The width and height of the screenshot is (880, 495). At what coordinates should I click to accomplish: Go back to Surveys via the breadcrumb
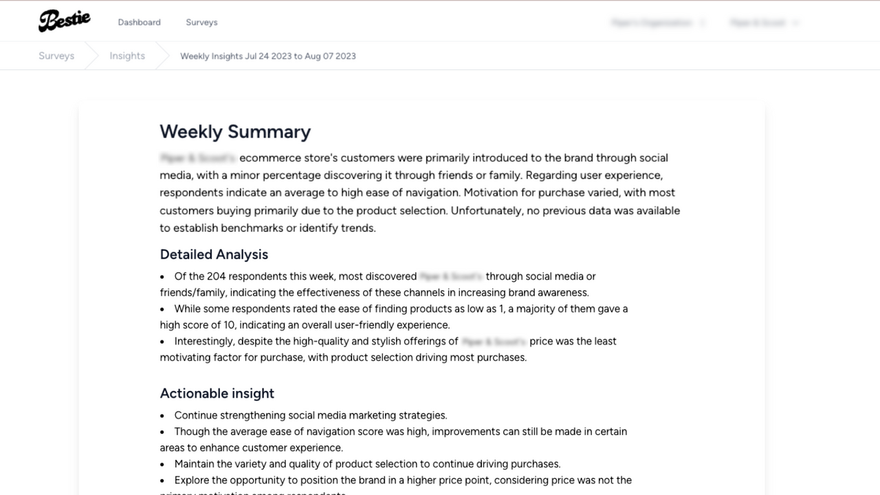click(x=56, y=56)
